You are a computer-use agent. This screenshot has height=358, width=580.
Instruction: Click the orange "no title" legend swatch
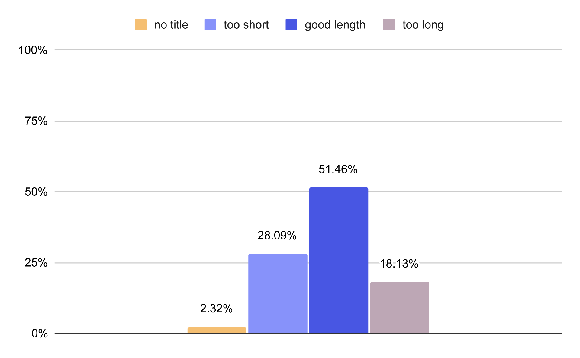(x=140, y=25)
